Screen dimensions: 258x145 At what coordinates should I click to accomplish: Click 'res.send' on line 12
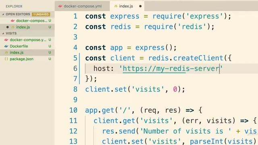[119, 131]
